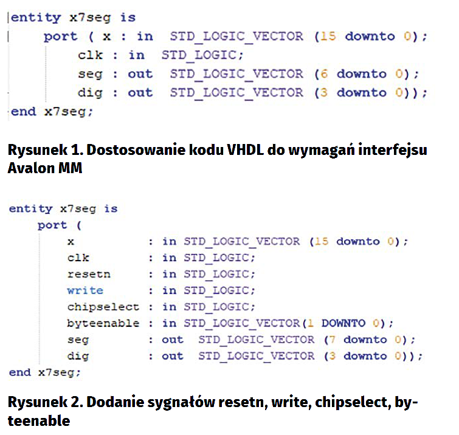Screen dimensions: 459x435
Task: Click 'end x7seg;' in the first listing
Action: pyautogui.click(x=52, y=111)
